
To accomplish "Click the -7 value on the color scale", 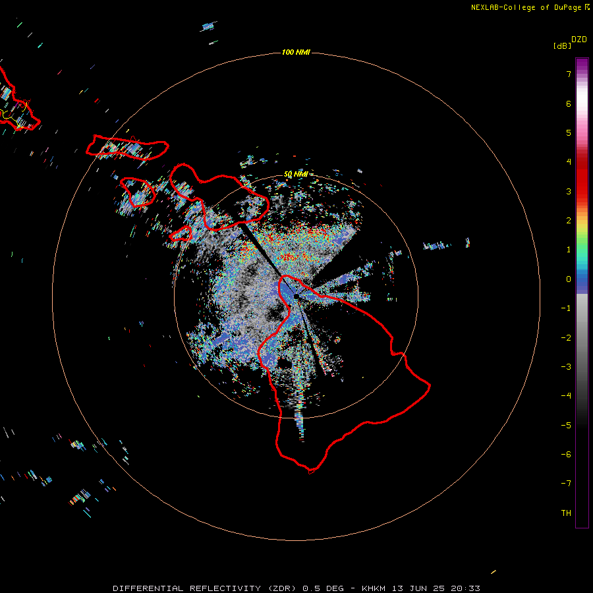I will point(566,484).
